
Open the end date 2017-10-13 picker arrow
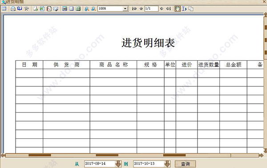coord(167,164)
